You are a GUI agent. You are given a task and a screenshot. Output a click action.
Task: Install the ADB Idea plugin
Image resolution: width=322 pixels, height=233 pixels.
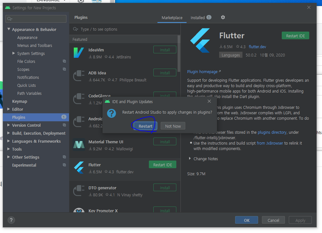tap(165, 73)
